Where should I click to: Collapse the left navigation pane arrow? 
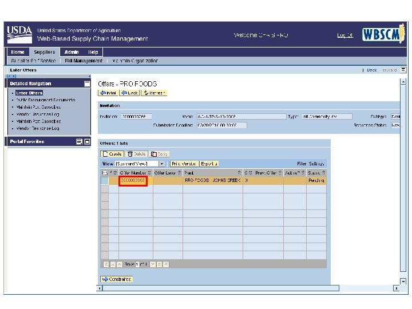pyautogui.click(x=89, y=76)
